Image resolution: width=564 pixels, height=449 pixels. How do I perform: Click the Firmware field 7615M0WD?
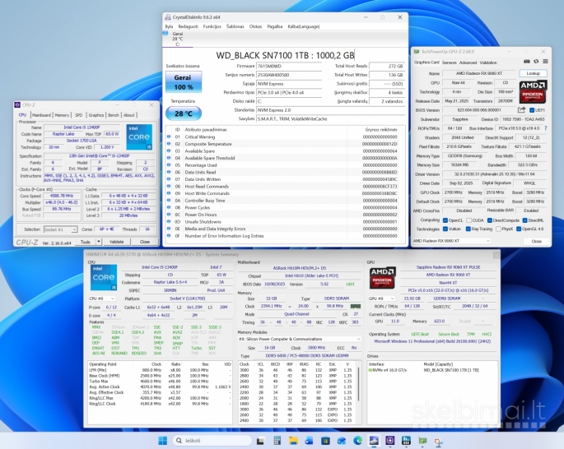(x=289, y=66)
